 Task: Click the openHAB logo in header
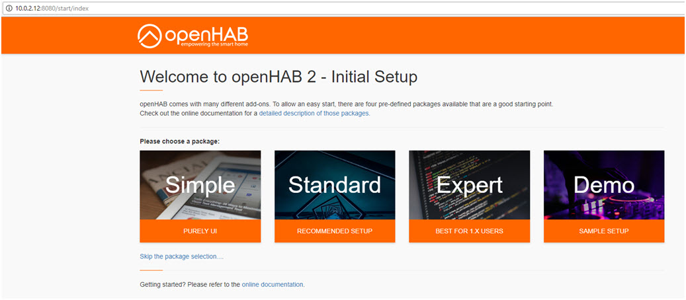tap(193, 36)
